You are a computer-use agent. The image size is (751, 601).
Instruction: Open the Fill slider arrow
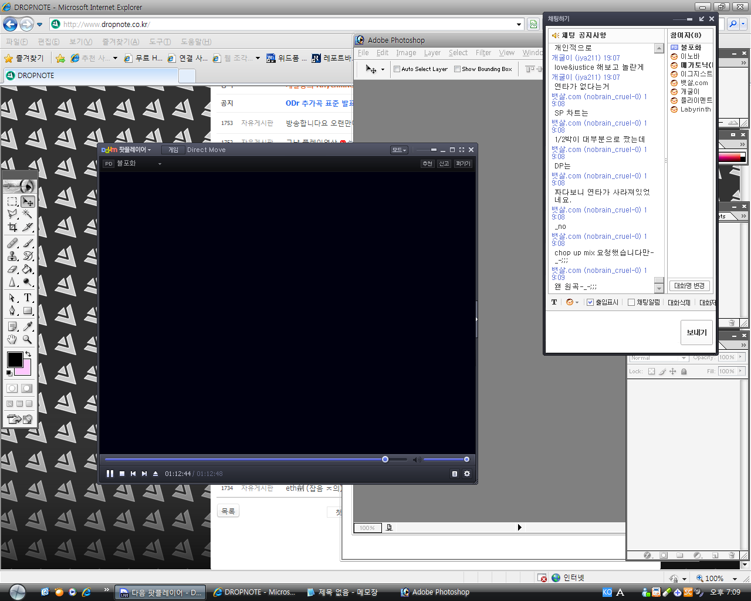(x=740, y=371)
